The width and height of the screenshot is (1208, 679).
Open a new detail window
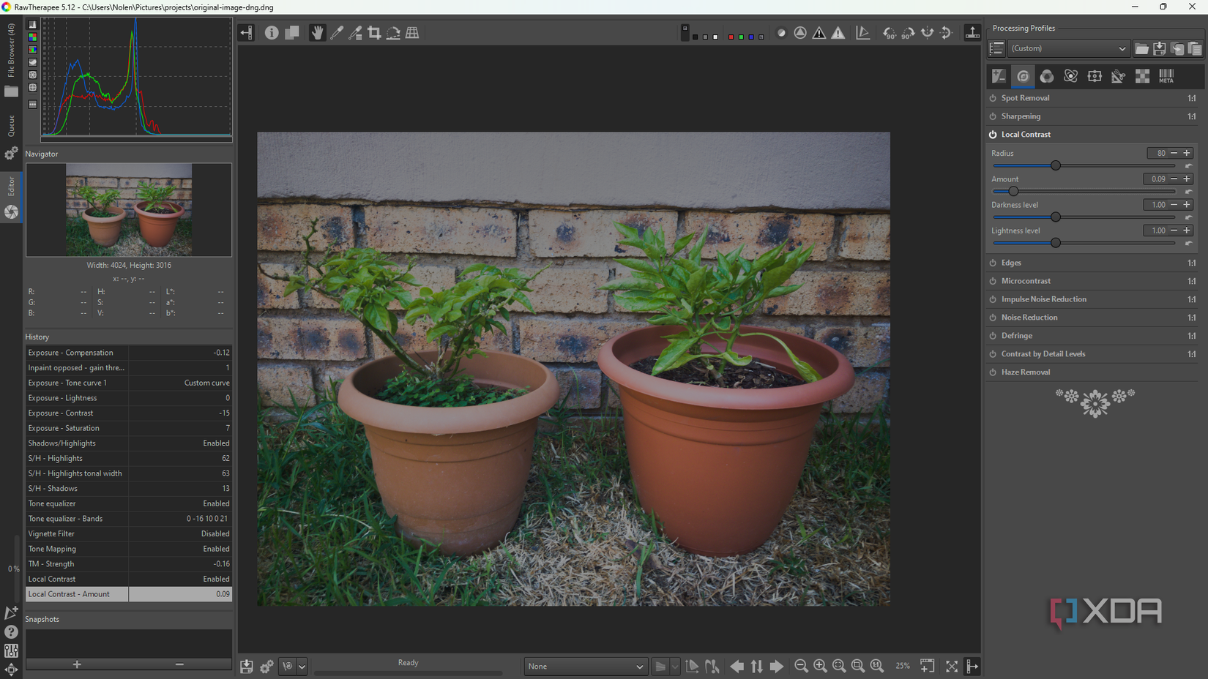pyautogui.click(x=927, y=666)
